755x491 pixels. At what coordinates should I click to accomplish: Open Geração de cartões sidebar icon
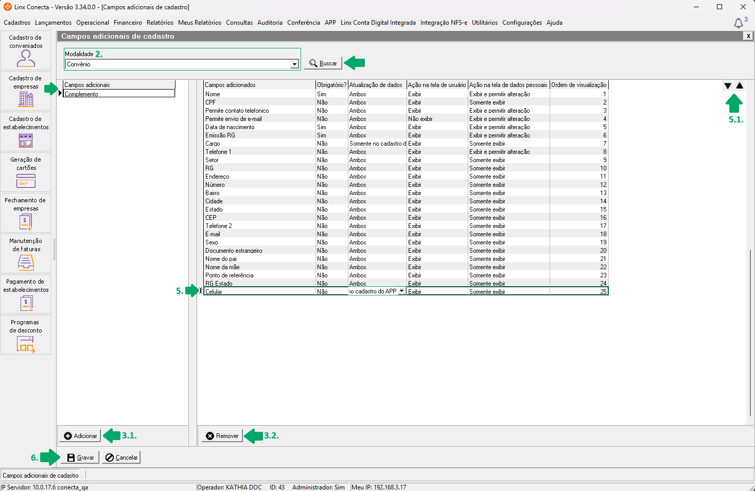click(x=26, y=172)
